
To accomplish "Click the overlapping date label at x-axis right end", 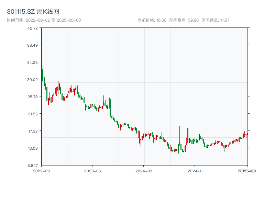I will 247,171.
